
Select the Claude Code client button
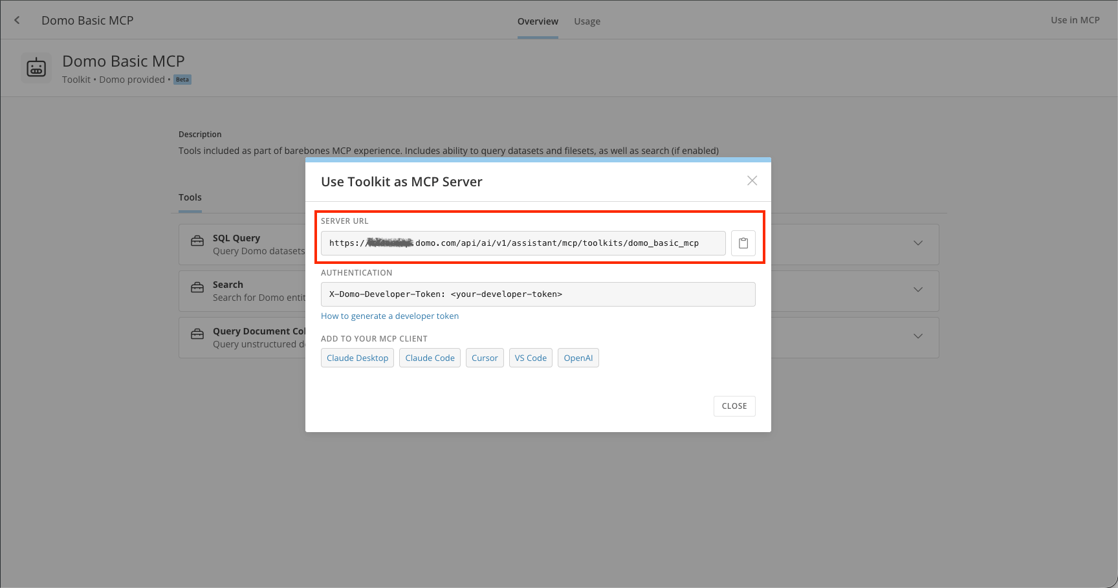(430, 358)
